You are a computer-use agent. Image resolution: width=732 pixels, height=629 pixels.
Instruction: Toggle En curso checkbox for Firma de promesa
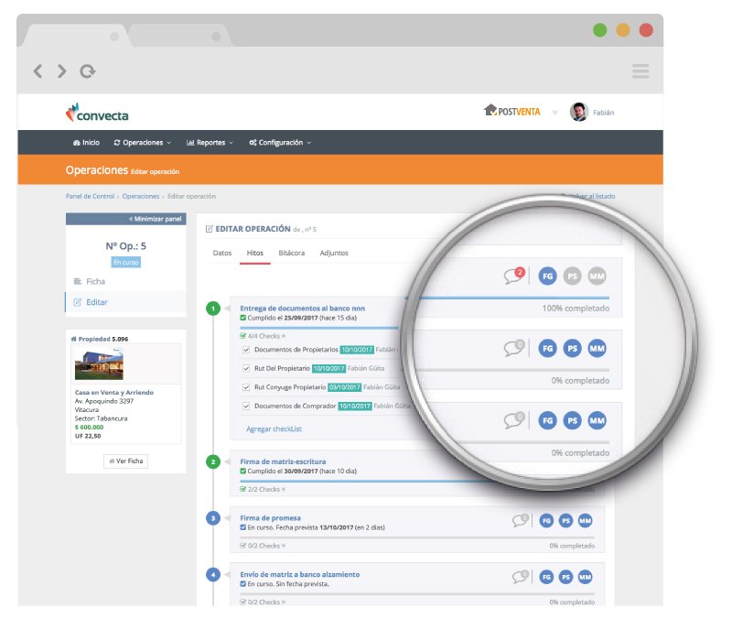242,527
